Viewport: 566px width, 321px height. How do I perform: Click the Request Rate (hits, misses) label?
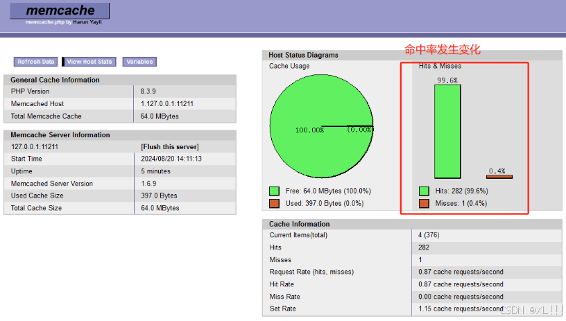(311, 272)
